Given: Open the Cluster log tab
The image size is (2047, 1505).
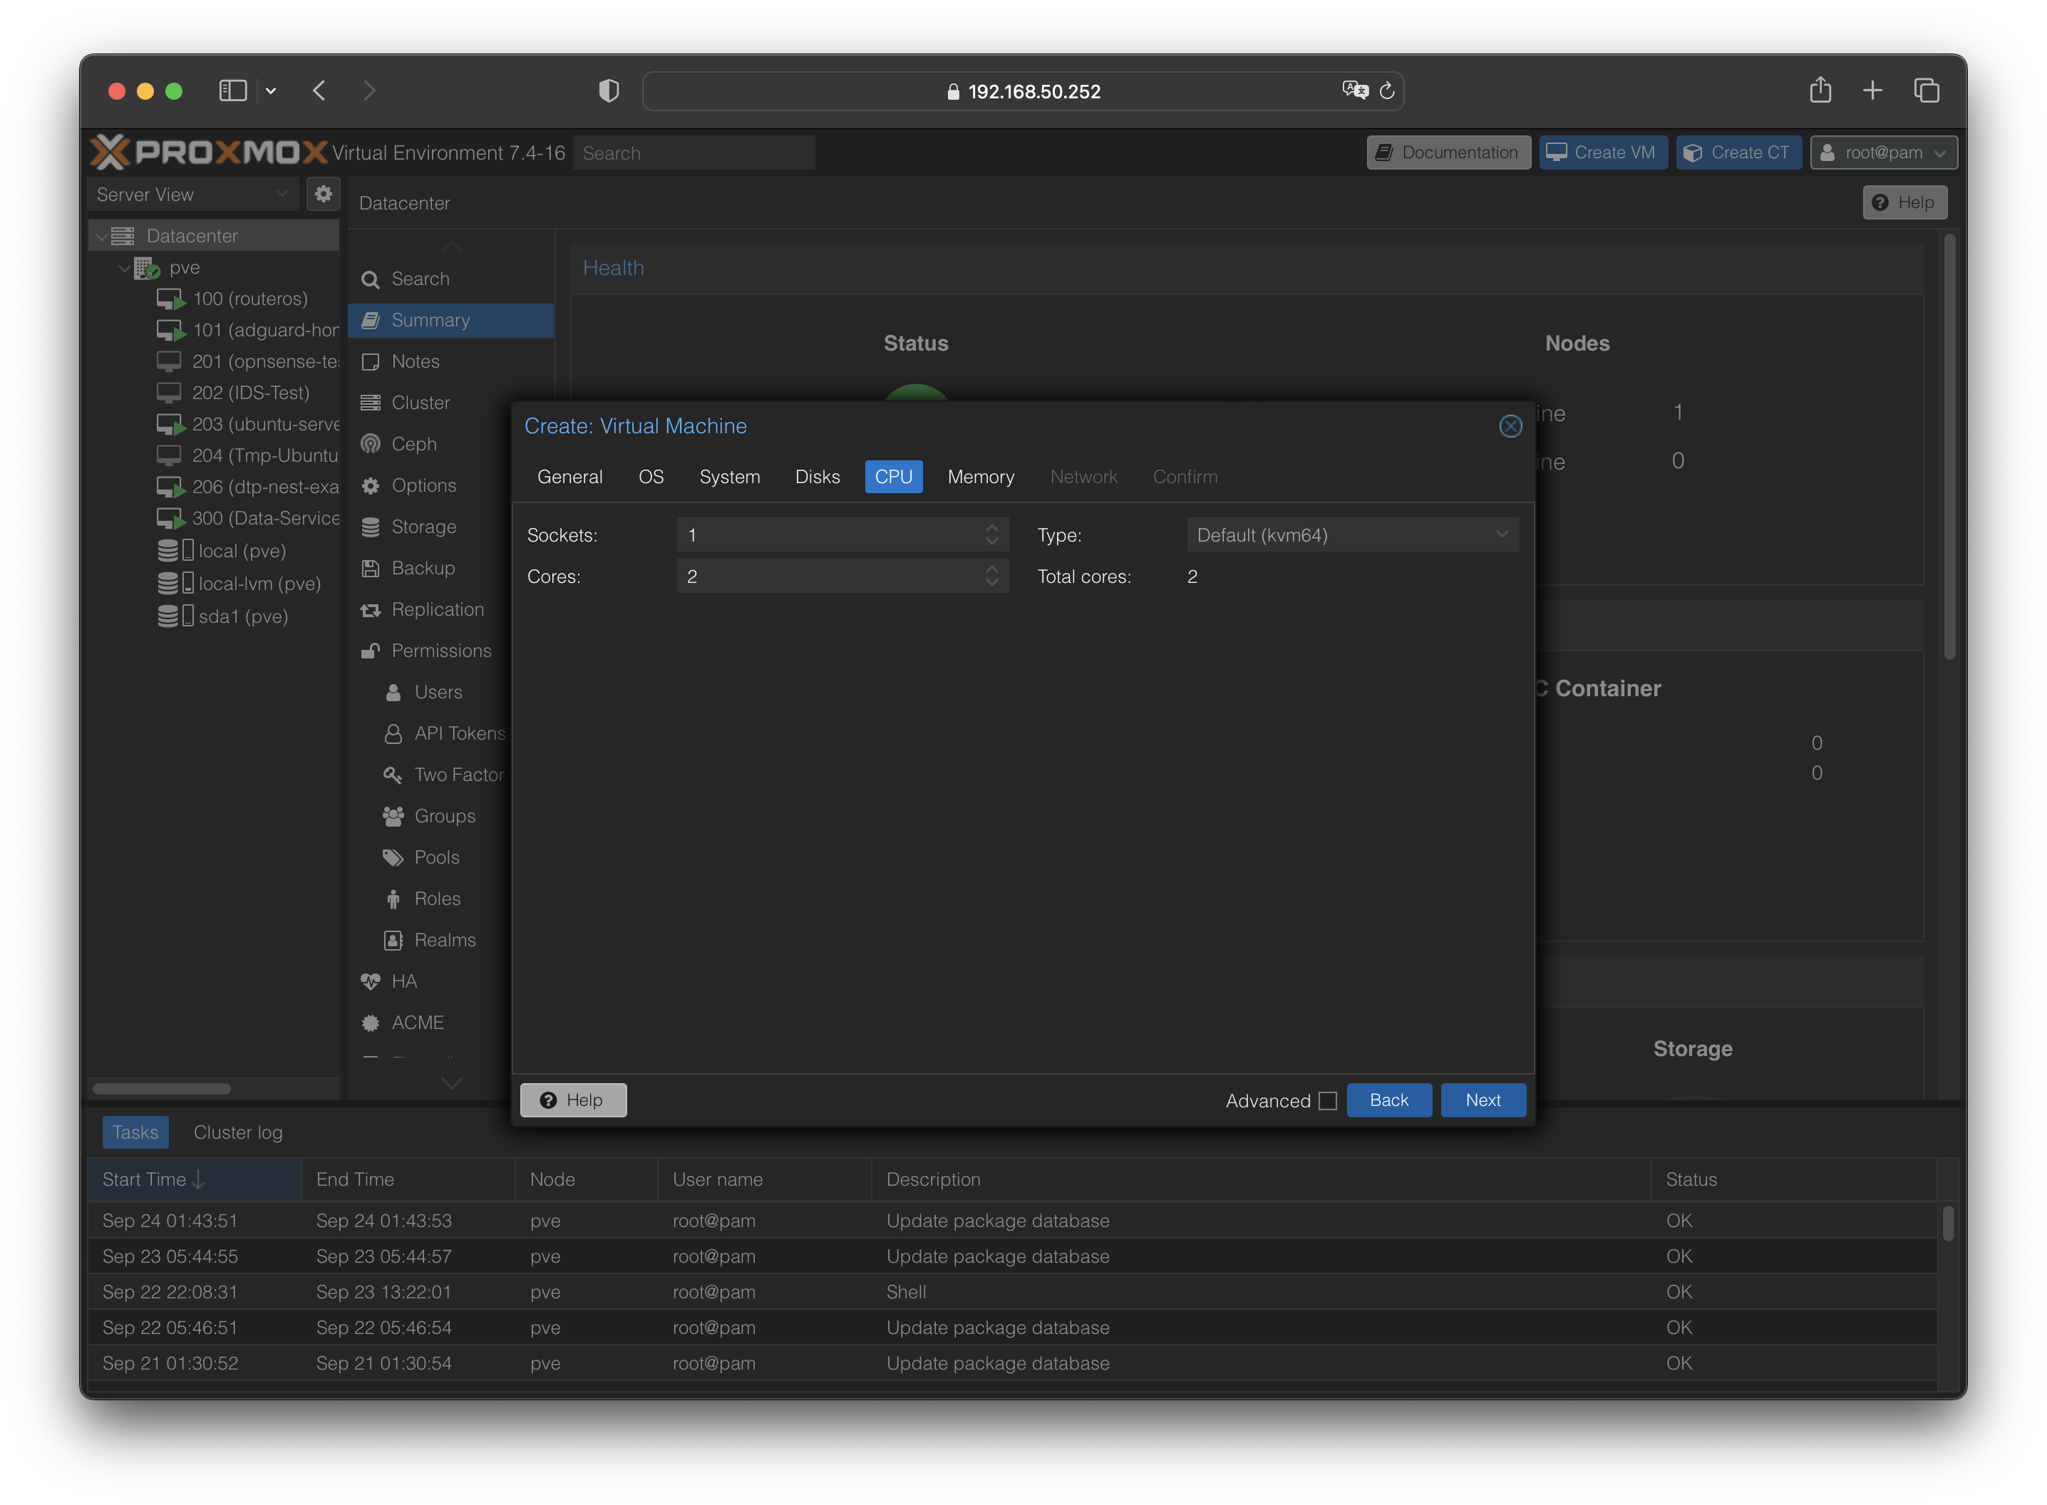Looking at the screenshot, I should (x=238, y=1132).
